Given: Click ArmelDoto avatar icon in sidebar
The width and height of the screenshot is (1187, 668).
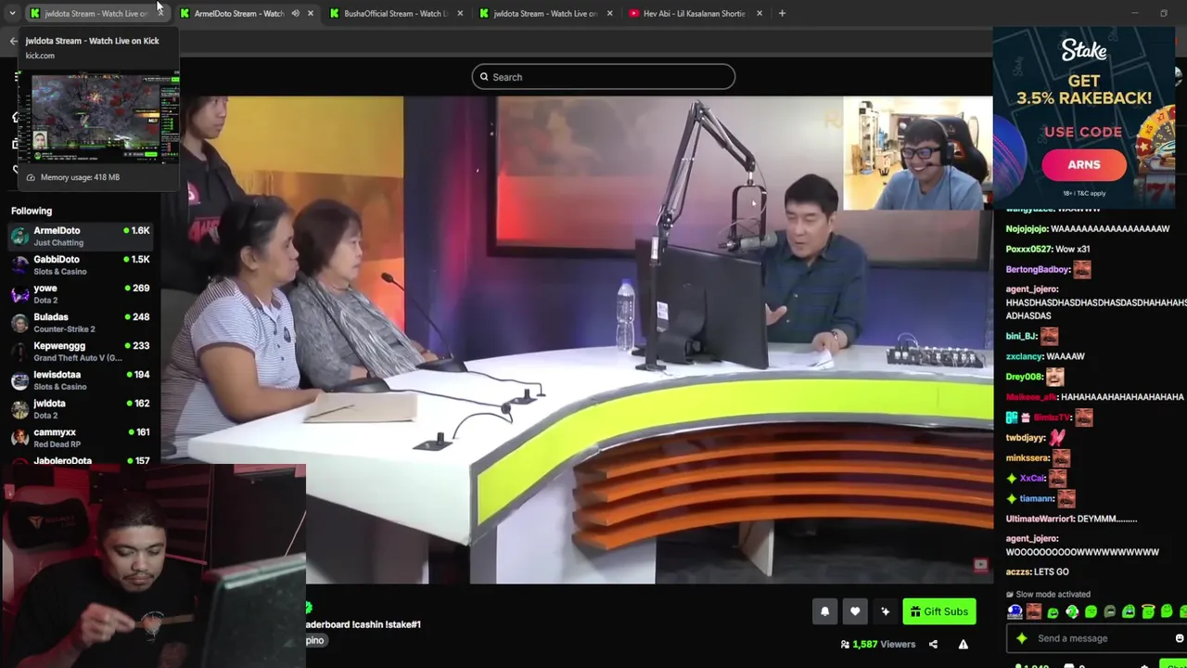Looking at the screenshot, I should point(19,237).
